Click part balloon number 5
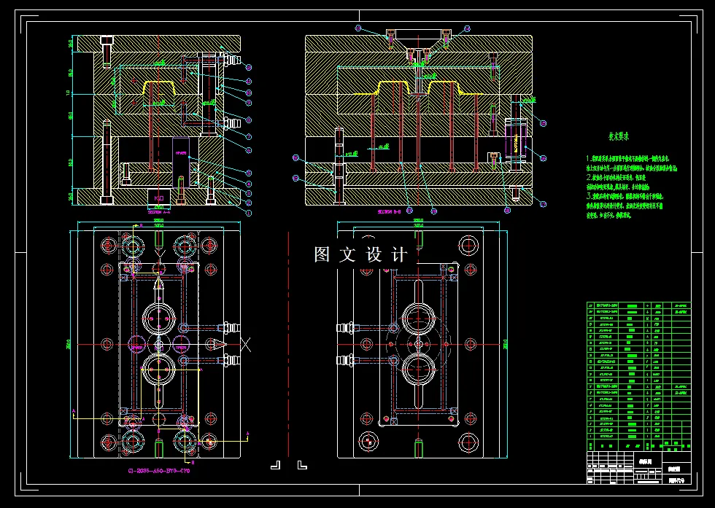 tap(249, 173)
